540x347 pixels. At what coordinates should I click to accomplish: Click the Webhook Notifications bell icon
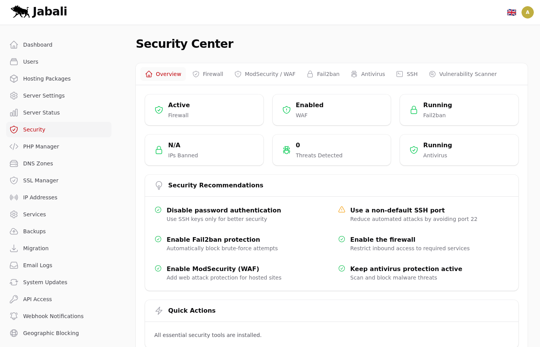[x=14, y=316]
